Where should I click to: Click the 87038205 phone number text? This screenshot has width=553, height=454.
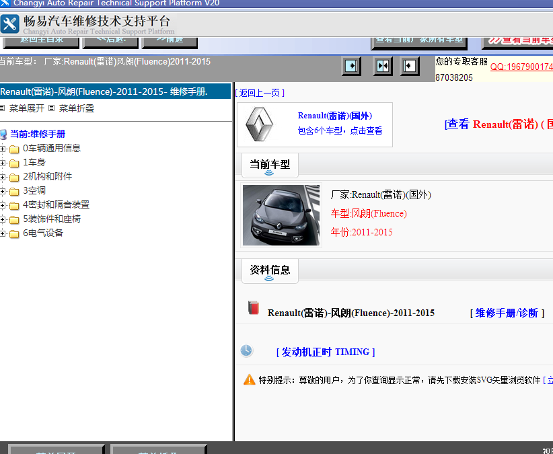(454, 77)
